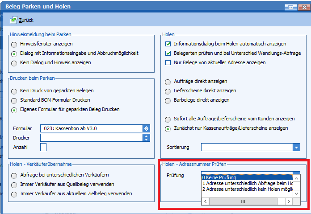
Task: Expand the Sortierung dropdown list
Action: 296,147
